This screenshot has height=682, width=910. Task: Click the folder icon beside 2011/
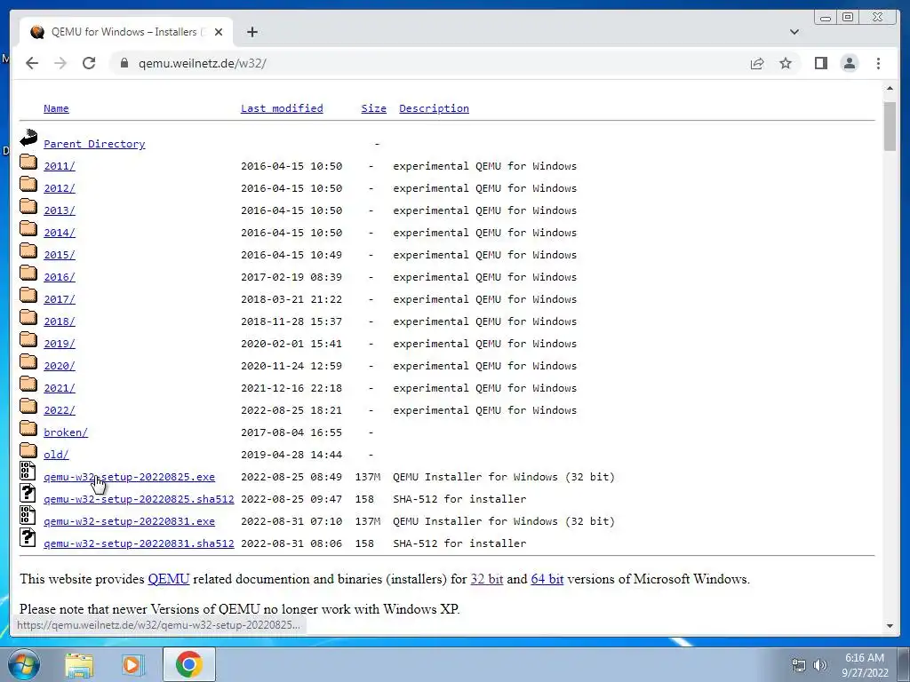coord(28,162)
